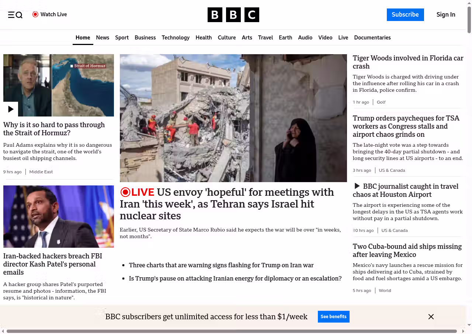Open the News tab
The width and height of the screenshot is (472, 334).
(x=103, y=38)
